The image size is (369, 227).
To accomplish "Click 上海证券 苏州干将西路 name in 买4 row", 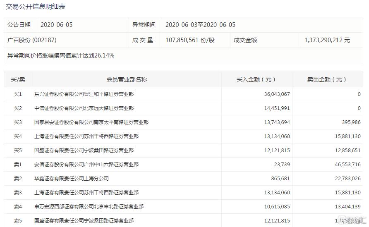I will point(86,136).
